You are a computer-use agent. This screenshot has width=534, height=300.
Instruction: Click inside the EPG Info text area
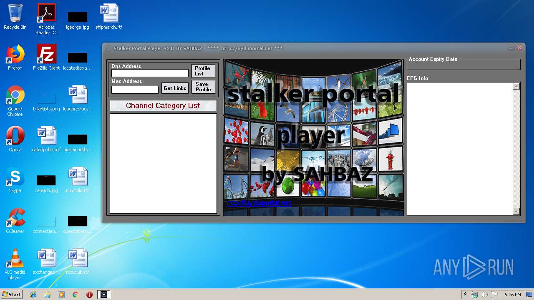point(460,149)
